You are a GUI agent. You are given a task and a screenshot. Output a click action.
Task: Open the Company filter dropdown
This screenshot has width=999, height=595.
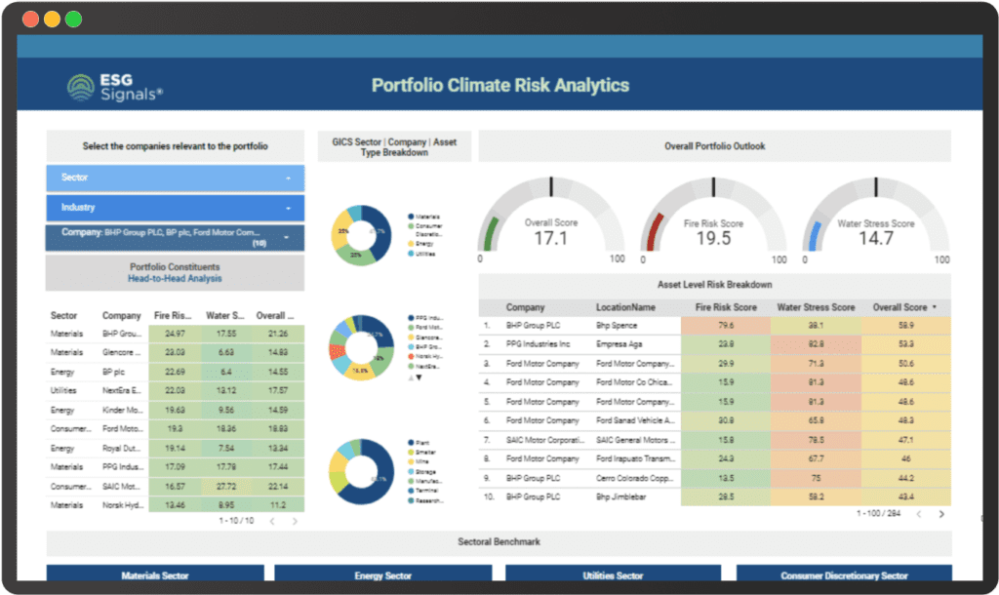tap(176, 237)
